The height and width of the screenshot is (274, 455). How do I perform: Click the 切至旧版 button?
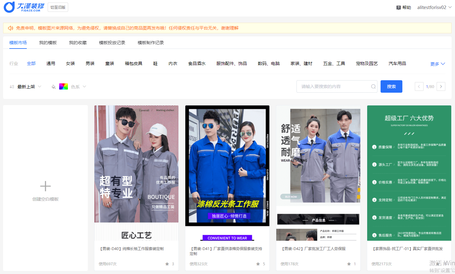coord(58,7)
